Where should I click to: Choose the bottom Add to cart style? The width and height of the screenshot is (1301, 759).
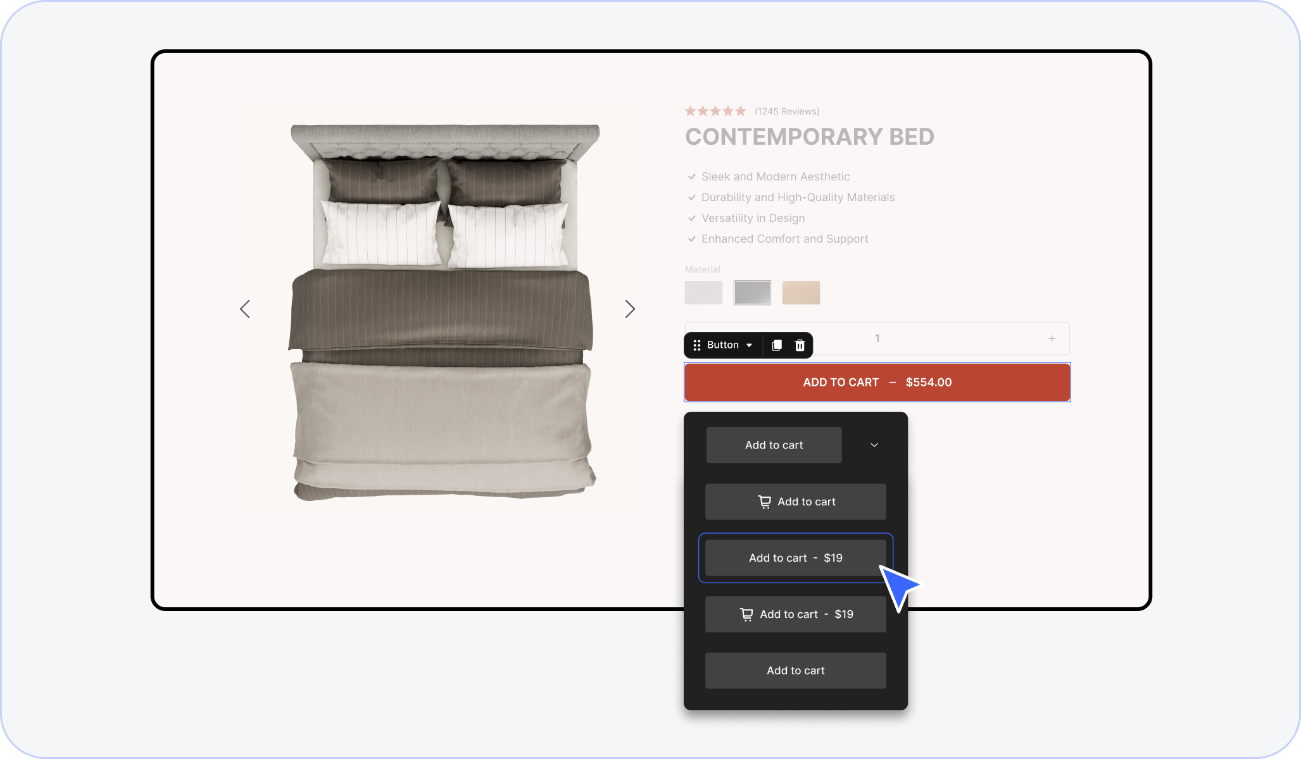pos(796,670)
